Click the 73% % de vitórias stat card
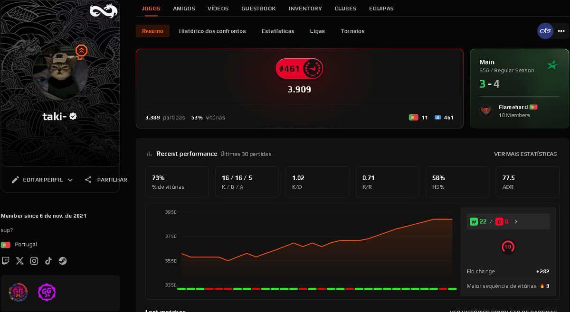570x312 pixels. (177, 182)
